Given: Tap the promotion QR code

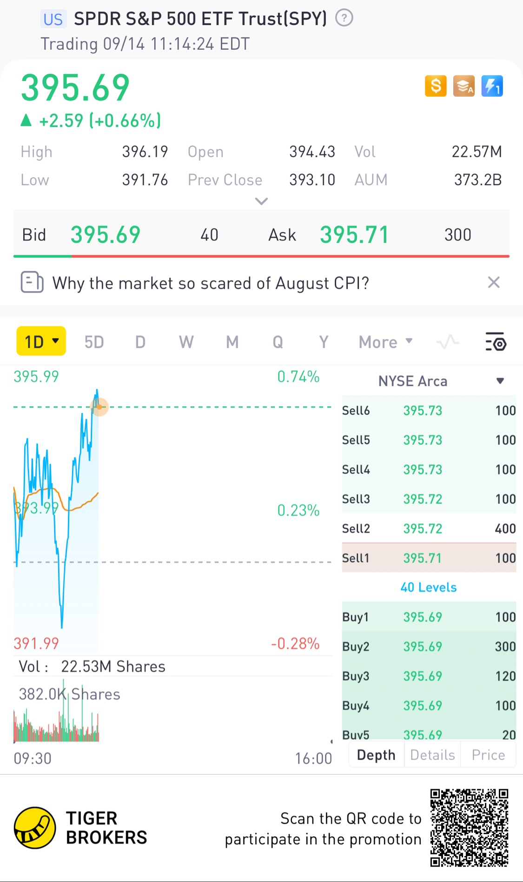Looking at the screenshot, I should 469,828.
